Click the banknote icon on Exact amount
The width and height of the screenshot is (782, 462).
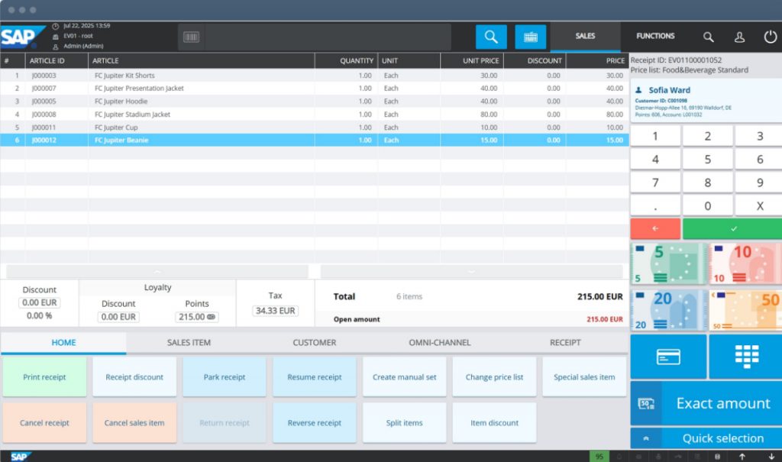point(646,404)
